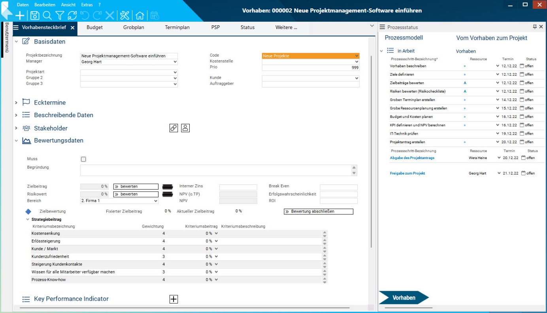Image resolution: width=547 pixels, height=313 pixels.
Task: Expand the Ecktermine section
Action: [16, 102]
